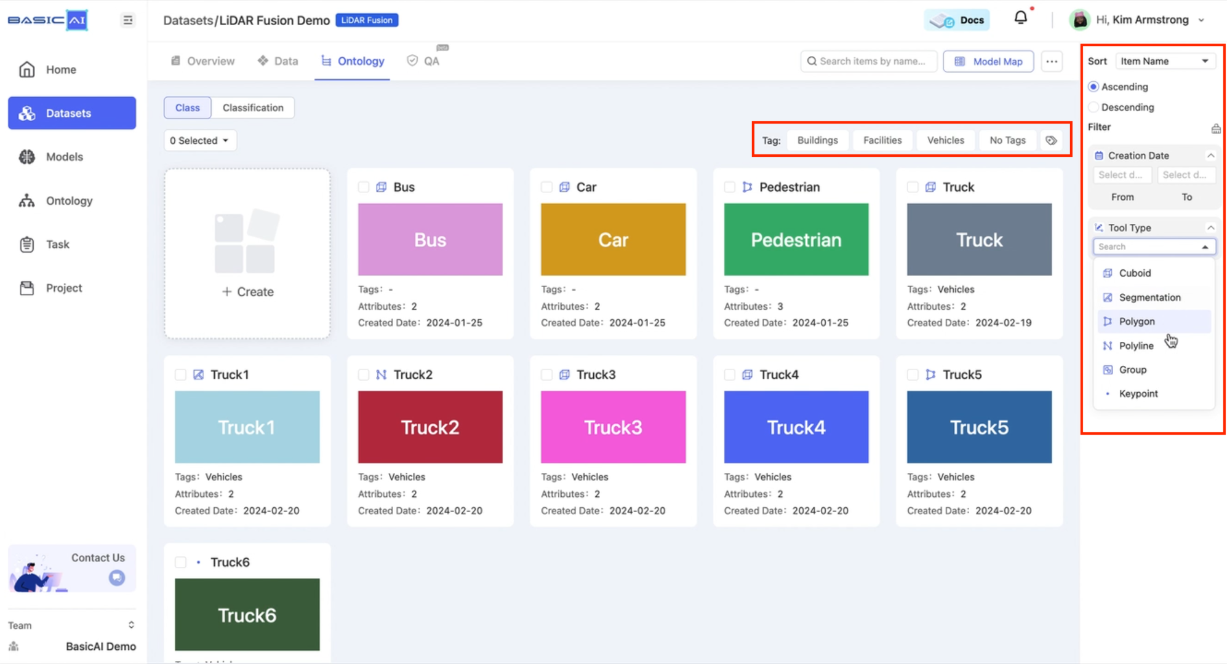
Task: Select the Segmentation tool type filter
Action: pyautogui.click(x=1149, y=297)
